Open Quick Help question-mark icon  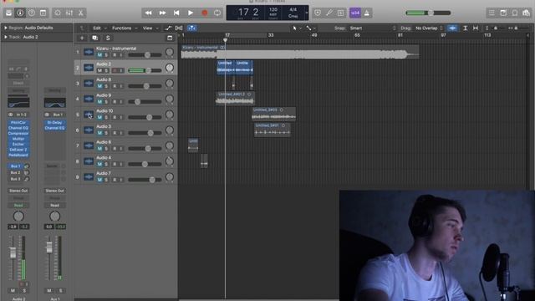pos(32,13)
